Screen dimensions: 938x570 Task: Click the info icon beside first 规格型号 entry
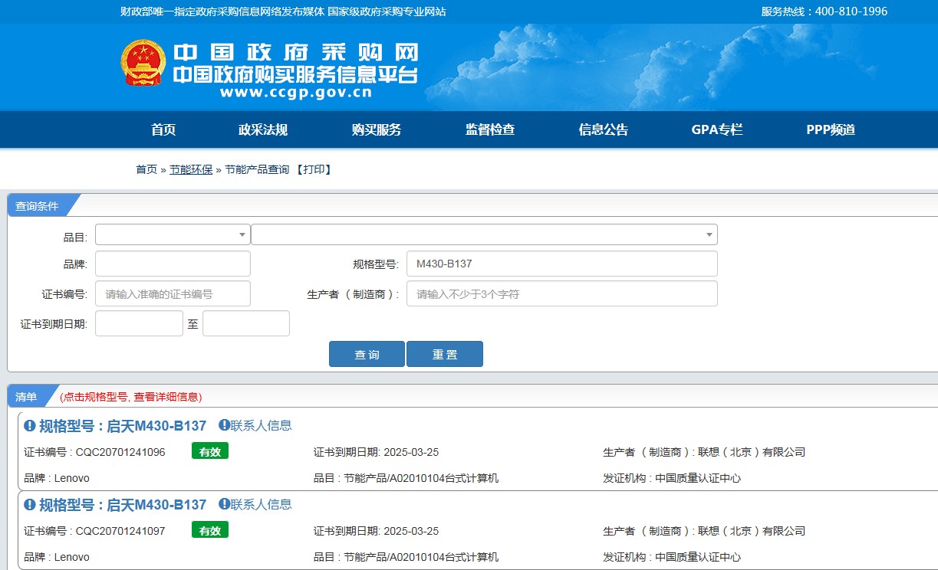(30, 425)
